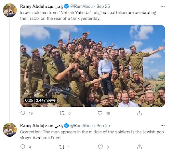Screen dimensions: 172x151
Task: Share the Correction tweet via upload icon
Action: [x=139, y=147]
